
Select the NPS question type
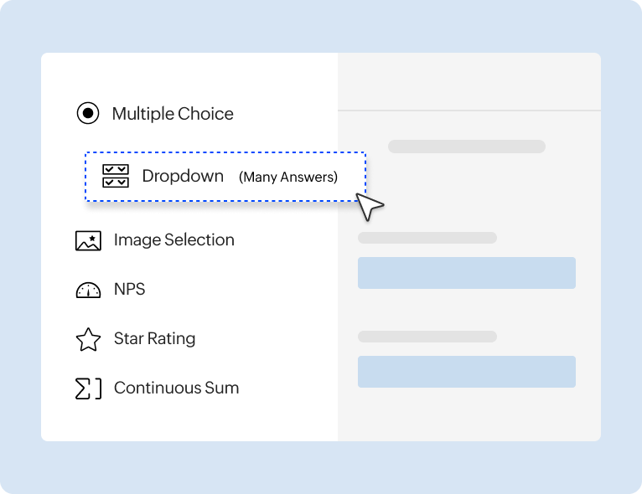tap(129, 289)
